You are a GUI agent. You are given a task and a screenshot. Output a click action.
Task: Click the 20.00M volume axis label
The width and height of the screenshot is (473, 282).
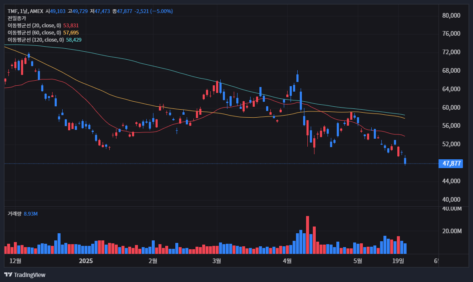452,231
